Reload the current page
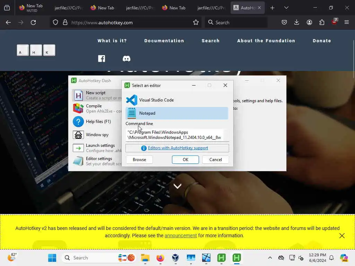Screen dimensions: 355x266 [33, 23]
